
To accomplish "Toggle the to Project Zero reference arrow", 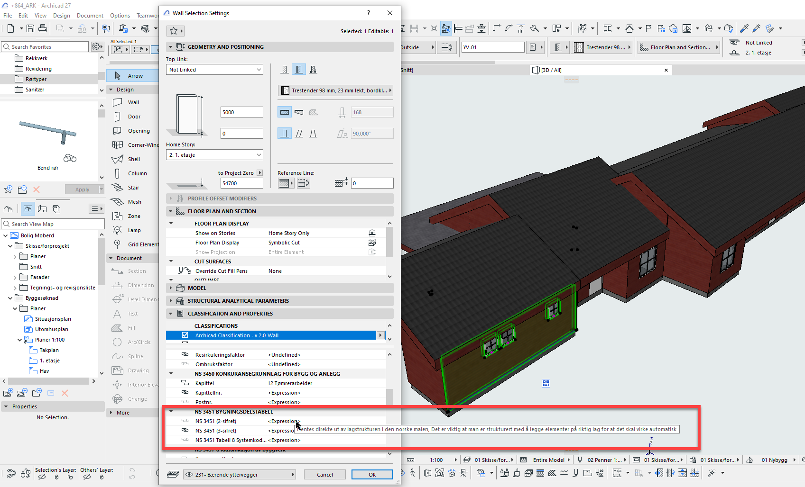I will click(x=259, y=173).
